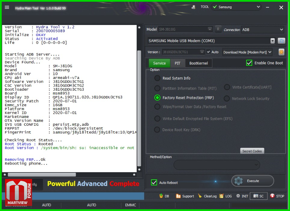Click the Secret Codes button

pos(252,151)
